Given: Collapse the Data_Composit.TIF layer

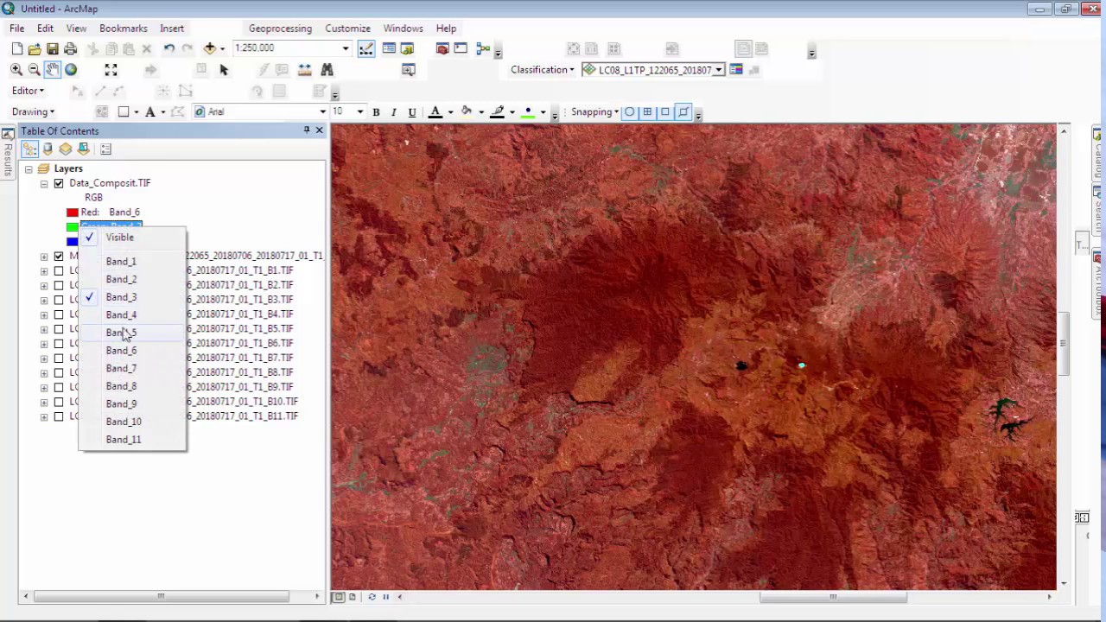Looking at the screenshot, I should [44, 183].
